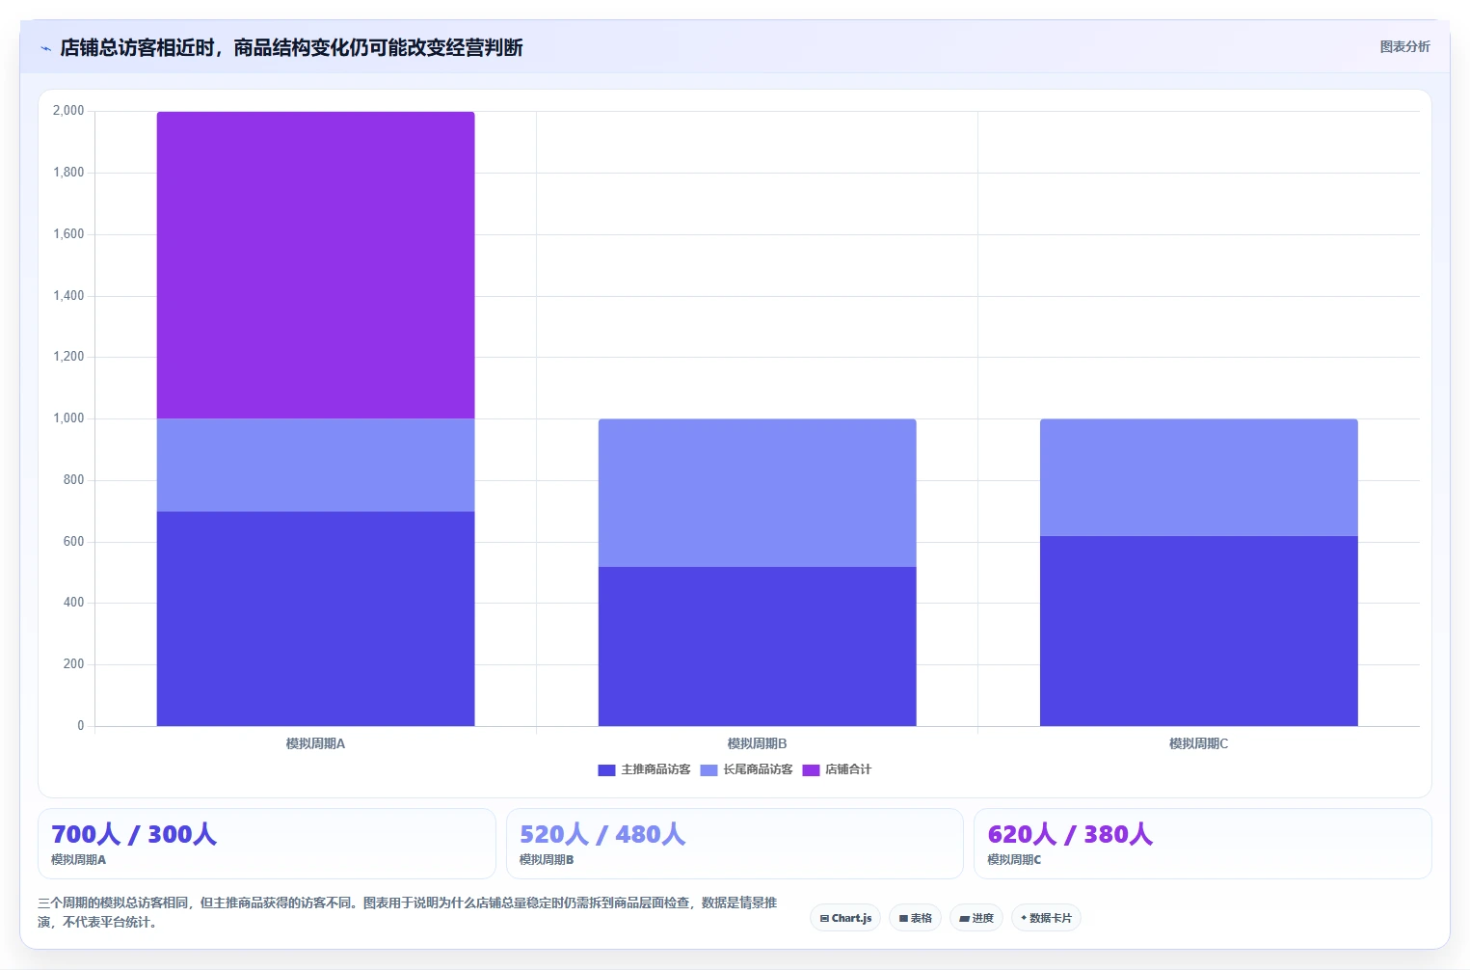Toggle the 长尾商品访客 legend item
The width and height of the screenshot is (1470, 970).
(x=746, y=769)
